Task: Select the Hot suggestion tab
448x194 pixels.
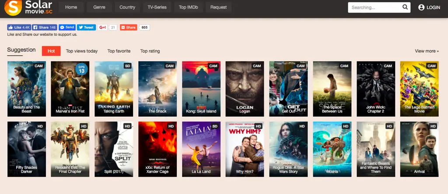Action: (51, 51)
